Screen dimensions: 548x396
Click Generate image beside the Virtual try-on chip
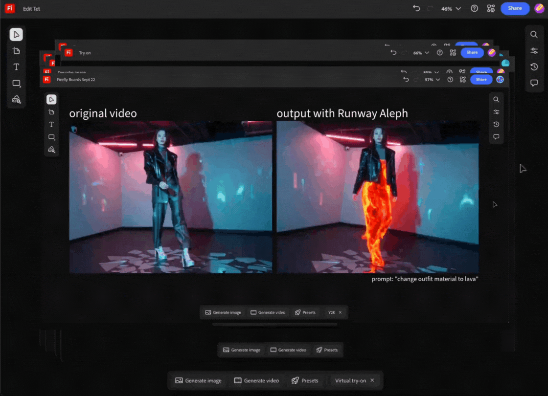[x=199, y=381]
